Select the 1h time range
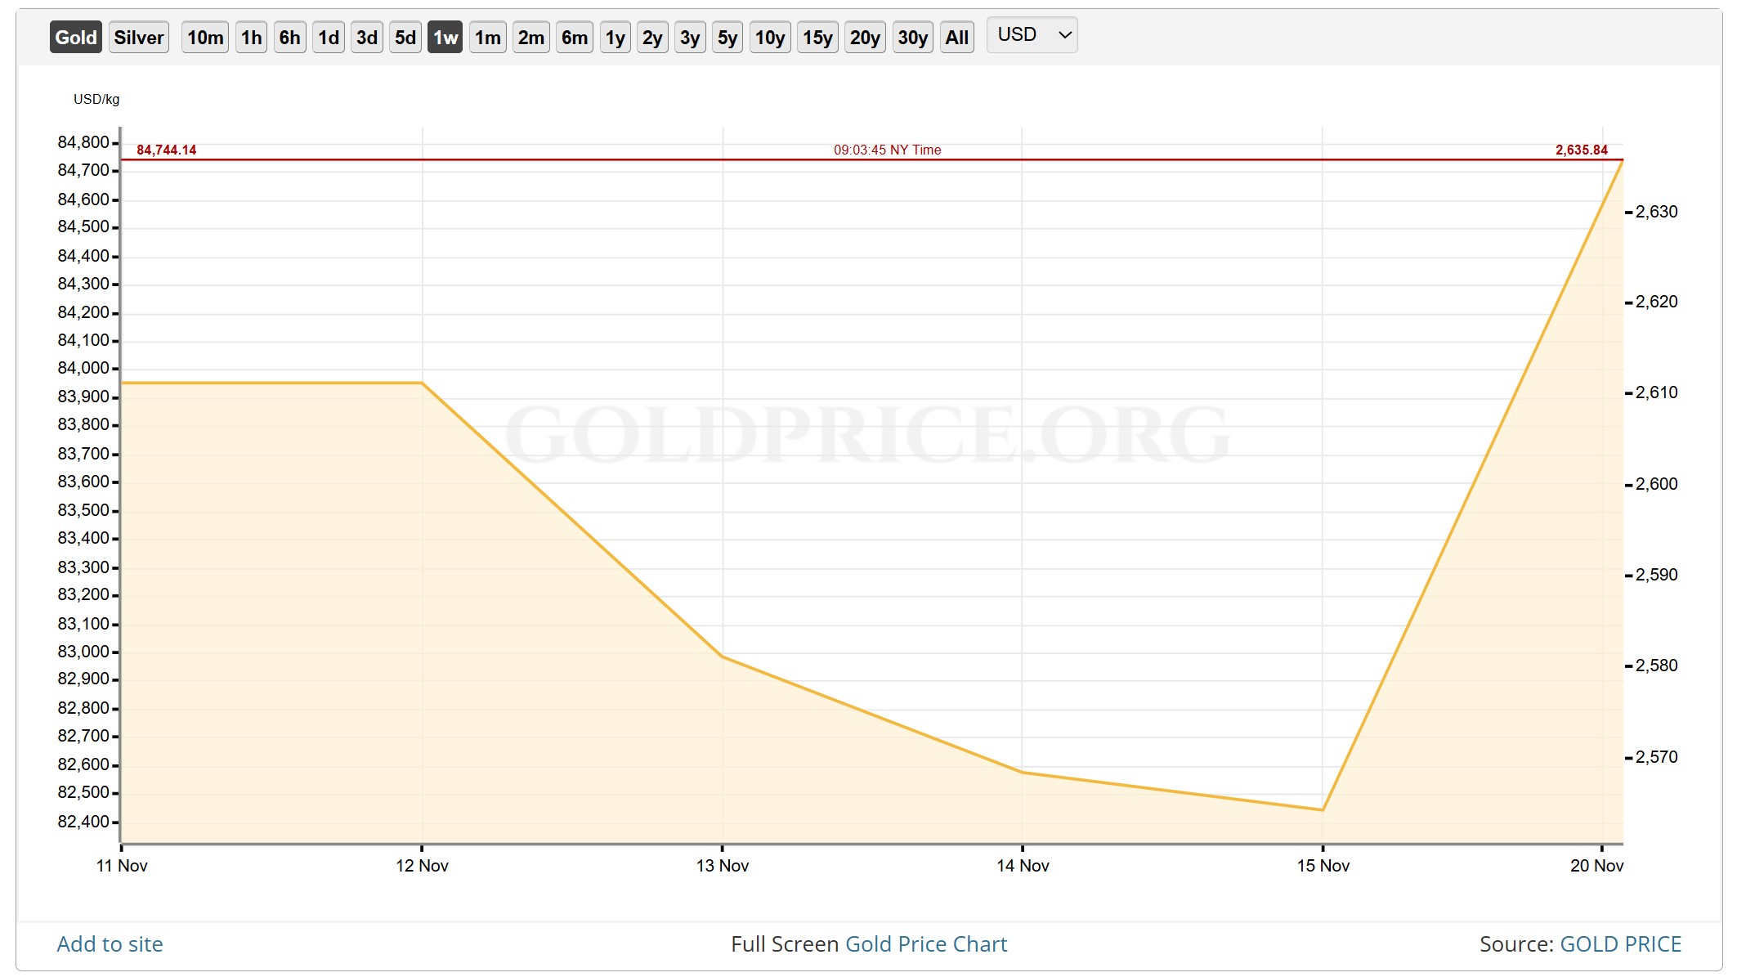This screenshot has height=977, width=1737. (x=252, y=38)
